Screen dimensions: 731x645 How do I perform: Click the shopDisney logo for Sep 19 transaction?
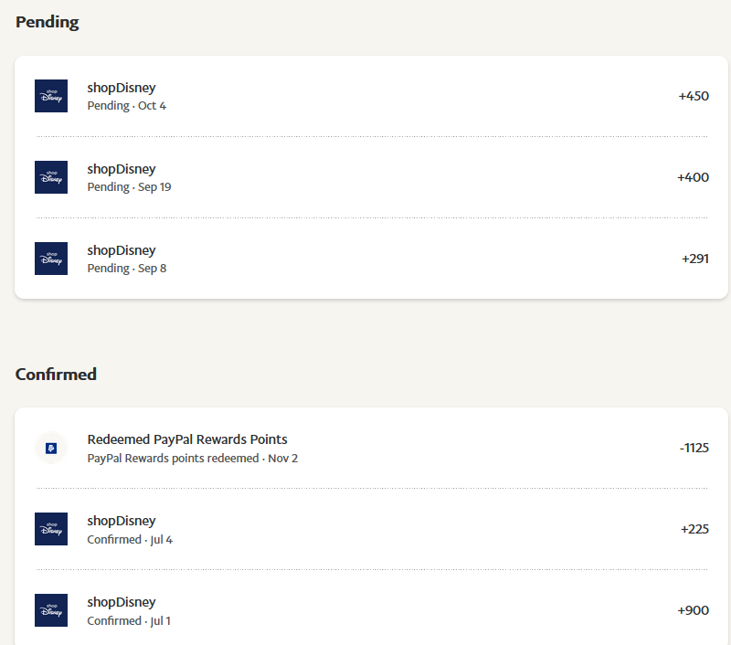click(x=51, y=177)
